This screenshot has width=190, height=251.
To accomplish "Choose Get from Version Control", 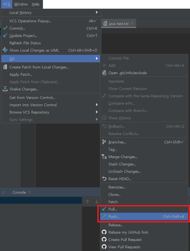I will pos(51,98).
